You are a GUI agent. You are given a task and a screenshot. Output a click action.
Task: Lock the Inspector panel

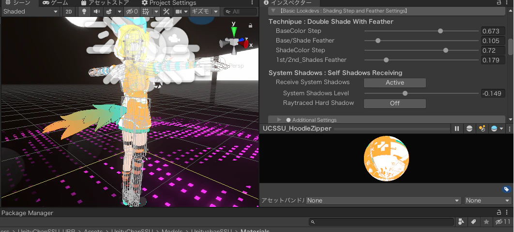[499, 2]
